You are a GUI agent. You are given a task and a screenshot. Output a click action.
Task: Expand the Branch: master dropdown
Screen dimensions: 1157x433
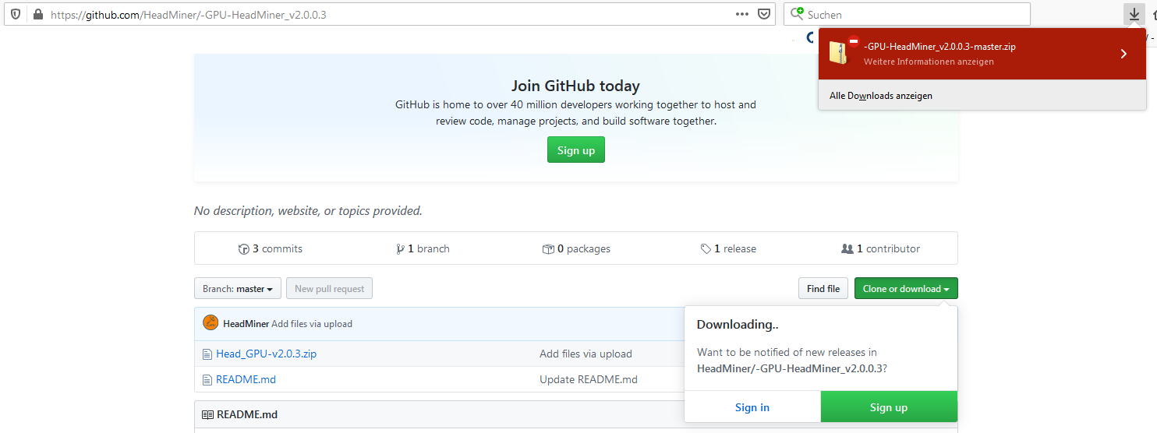238,289
